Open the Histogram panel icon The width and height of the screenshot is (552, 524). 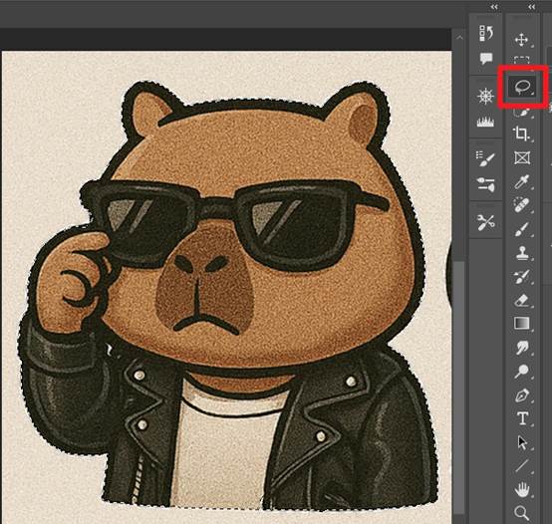[485, 123]
